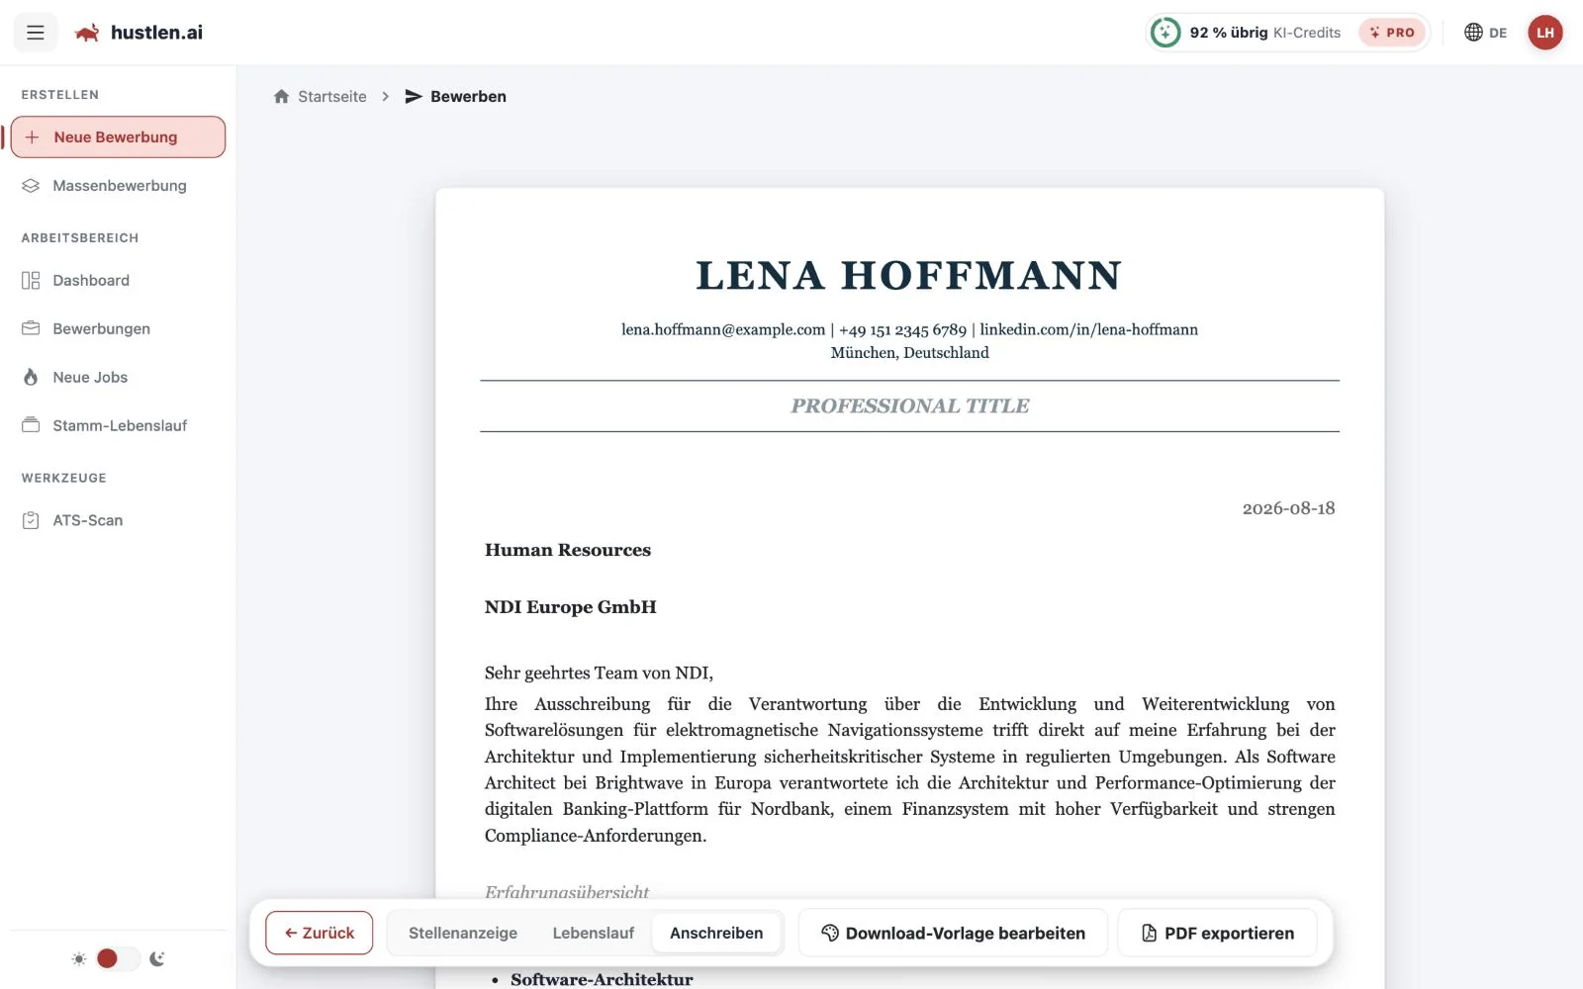Open the DE language selector

click(1485, 33)
